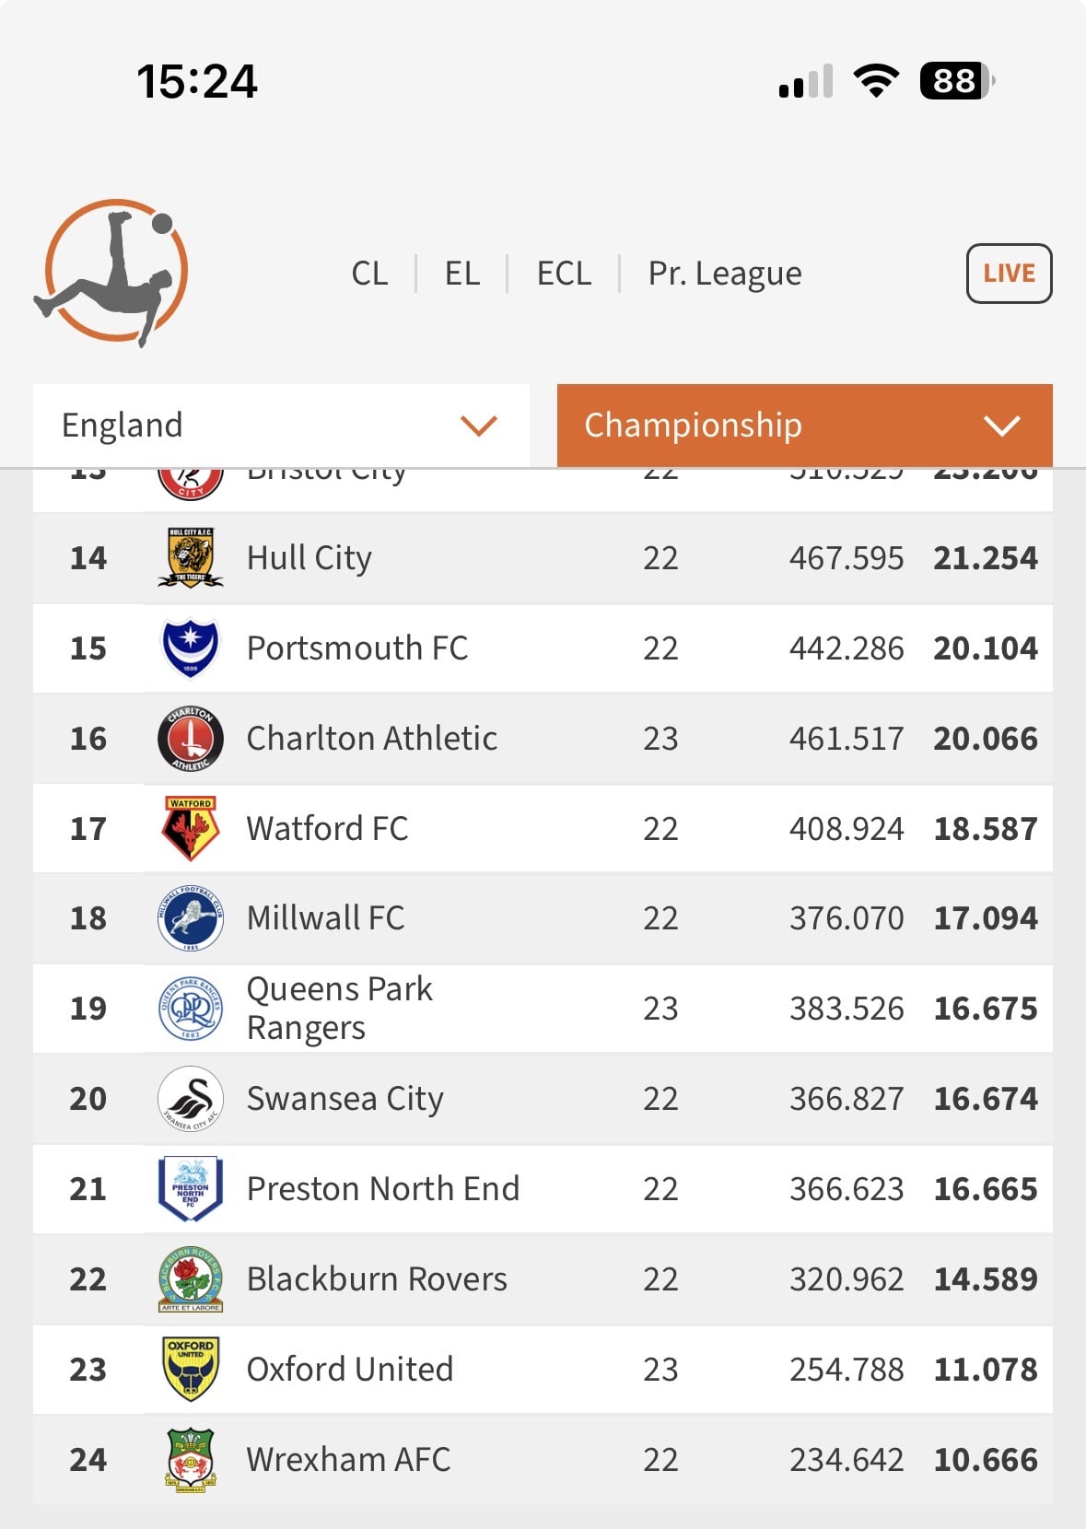This screenshot has width=1086, height=1529.
Task: Go to the ECL section
Action: point(564,274)
